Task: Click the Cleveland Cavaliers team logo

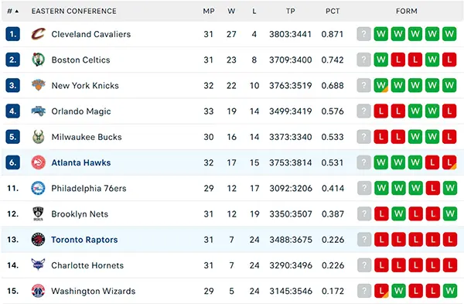Action: click(x=38, y=34)
